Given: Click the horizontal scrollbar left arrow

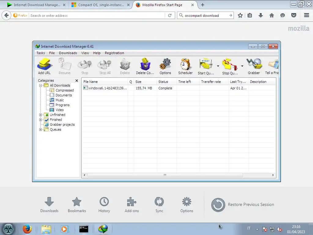Looking at the screenshot, I should 84,175.
